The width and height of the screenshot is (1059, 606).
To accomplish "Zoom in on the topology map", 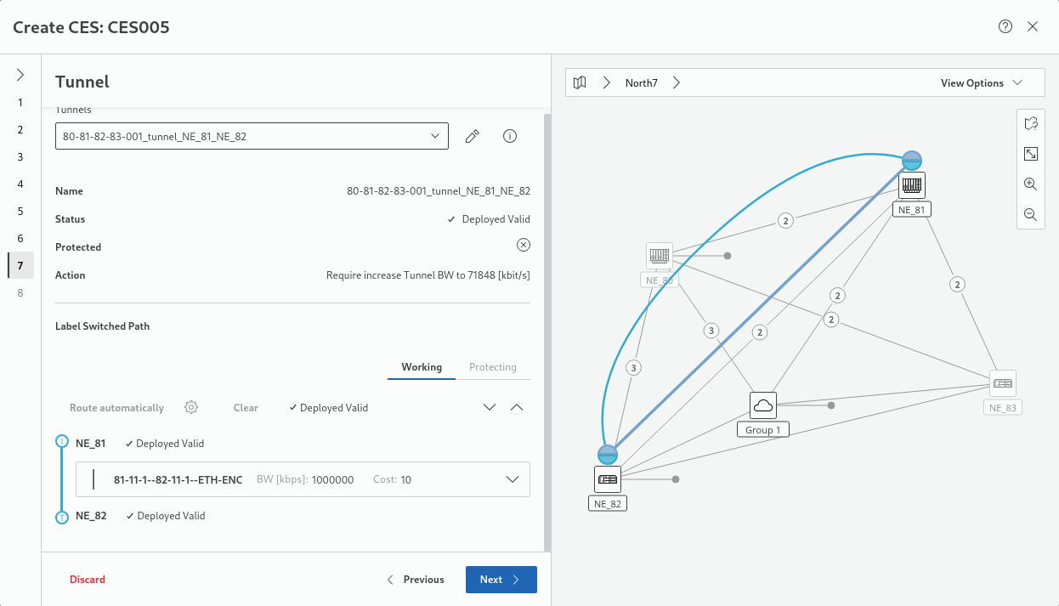I will [1030, 184].
